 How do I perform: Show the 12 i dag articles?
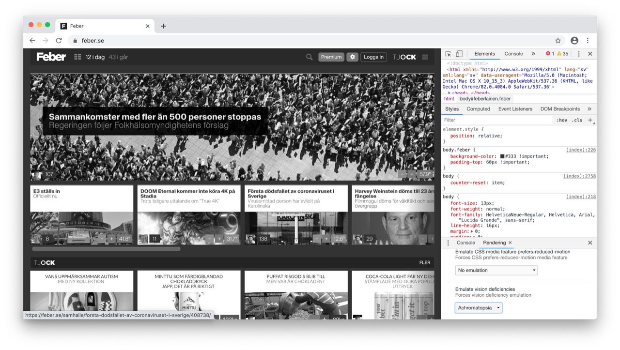(95, 57)
